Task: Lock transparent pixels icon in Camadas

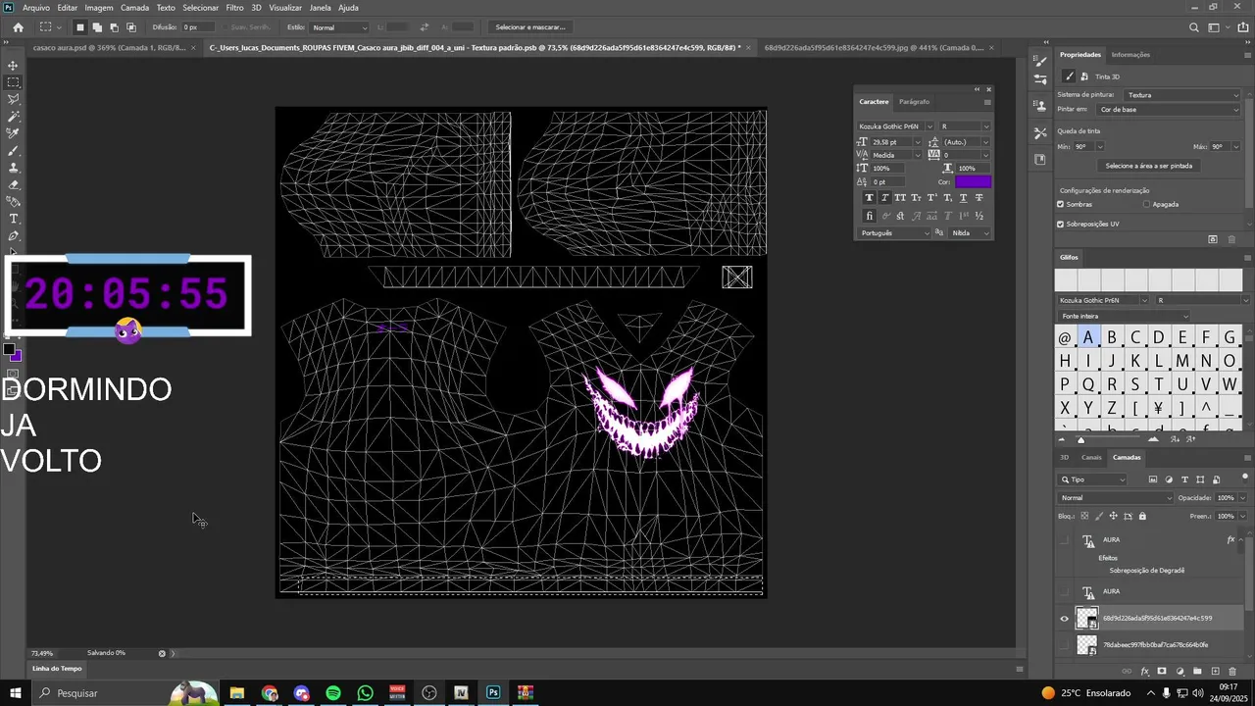Action: (1084, 516)
